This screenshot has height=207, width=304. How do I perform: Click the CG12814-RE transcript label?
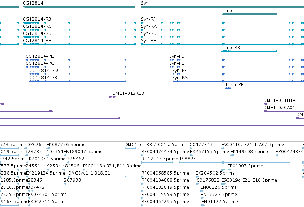[37, 41]
